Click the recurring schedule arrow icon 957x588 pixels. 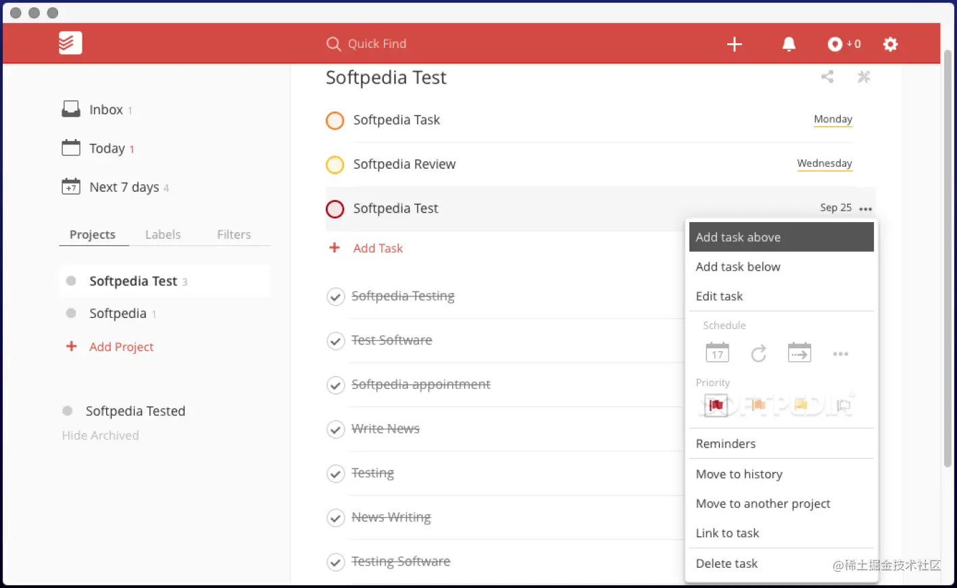(758, 353)
